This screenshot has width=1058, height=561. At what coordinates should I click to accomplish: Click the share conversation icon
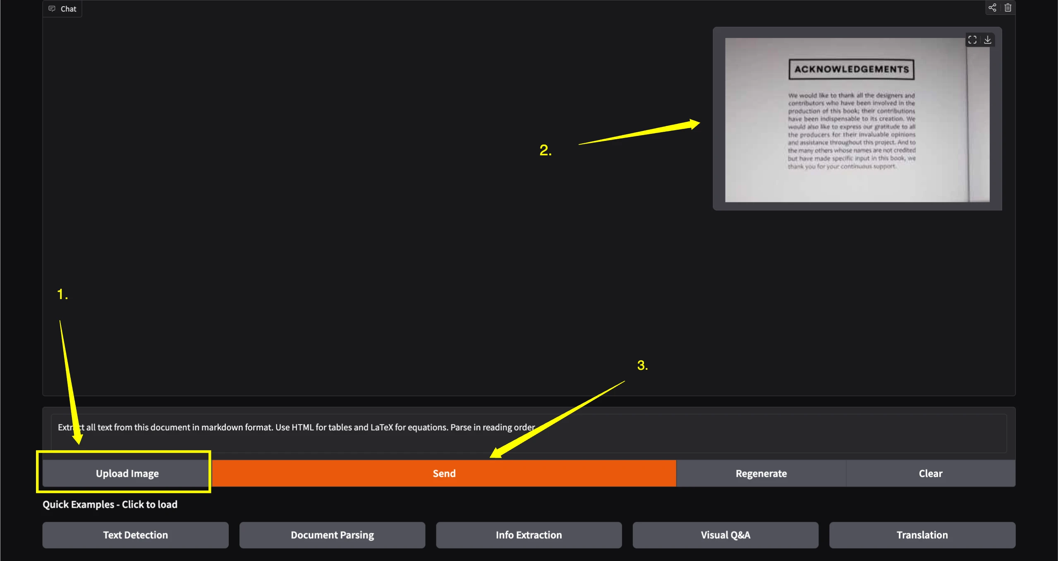pyautogui.click(x=992, y=7)
